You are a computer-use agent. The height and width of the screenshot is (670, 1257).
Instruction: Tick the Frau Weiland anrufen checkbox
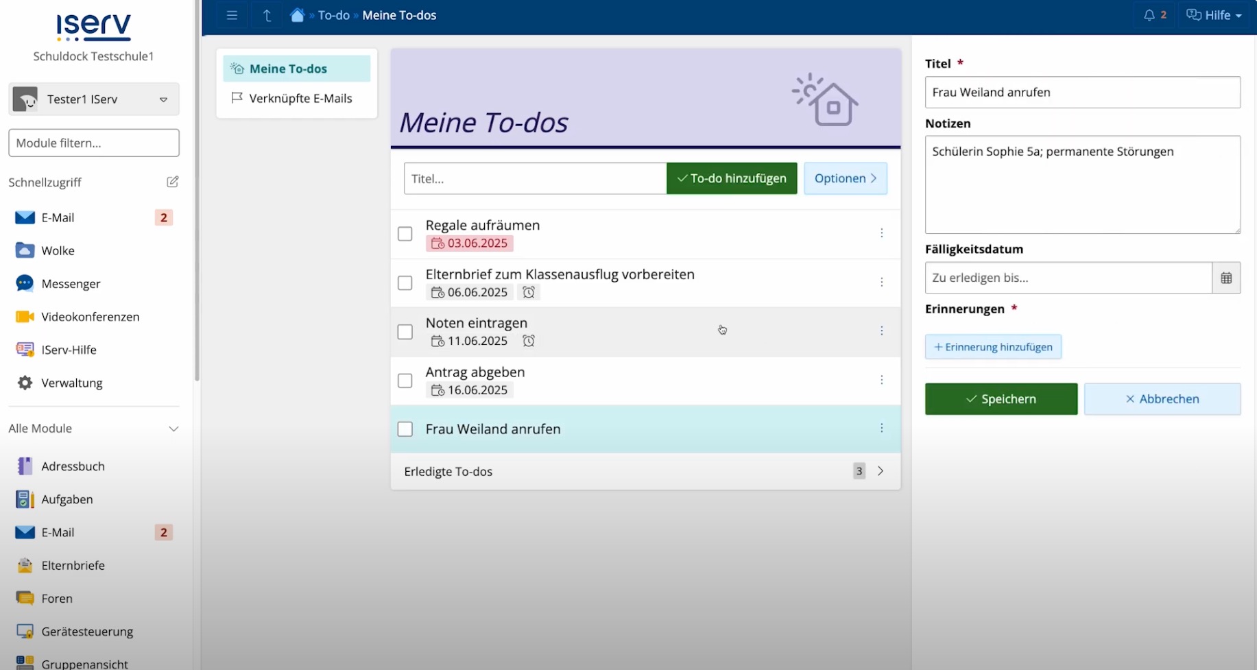[x=405, y=429]
